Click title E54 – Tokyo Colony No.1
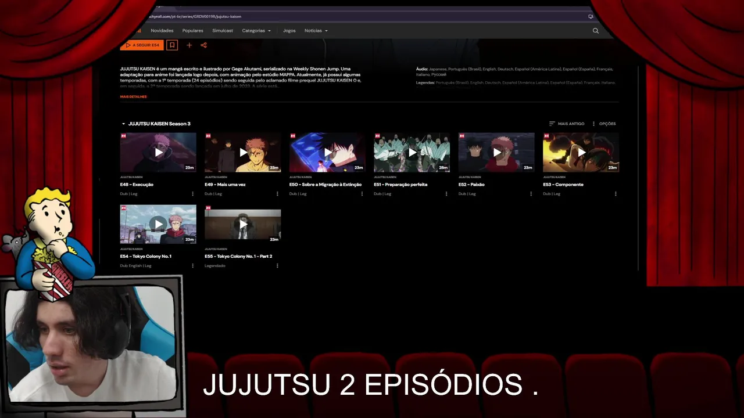This screenshot has width=744, height=418. 146,257
